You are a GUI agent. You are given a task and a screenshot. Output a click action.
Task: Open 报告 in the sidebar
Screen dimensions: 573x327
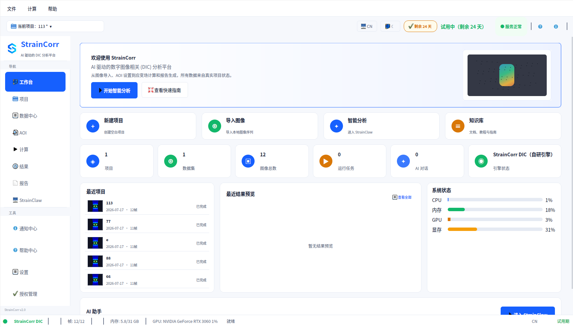pyautogui.click(x=35, y=183)
